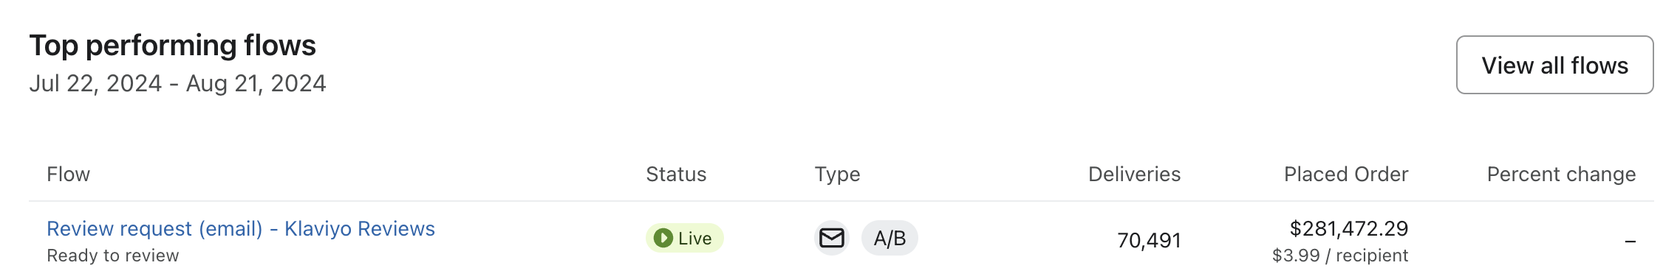1680x271 pixels.
Task: Click the email envelope type icon
Action: tap(832, 239)
